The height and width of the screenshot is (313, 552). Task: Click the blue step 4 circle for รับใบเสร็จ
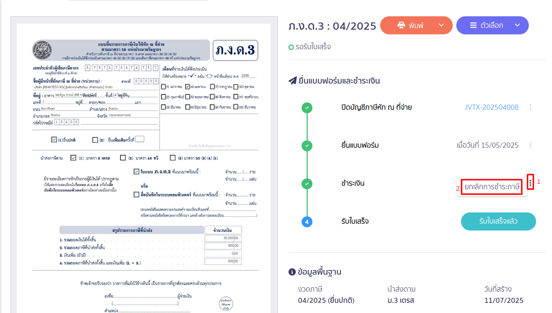coord(307,221)
